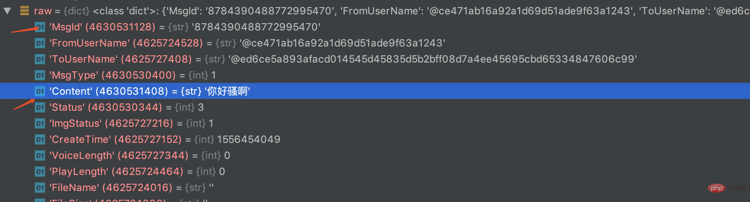Click the field icon next to 'Status'
Screen dimensions: 750x202
pos(40,107)
